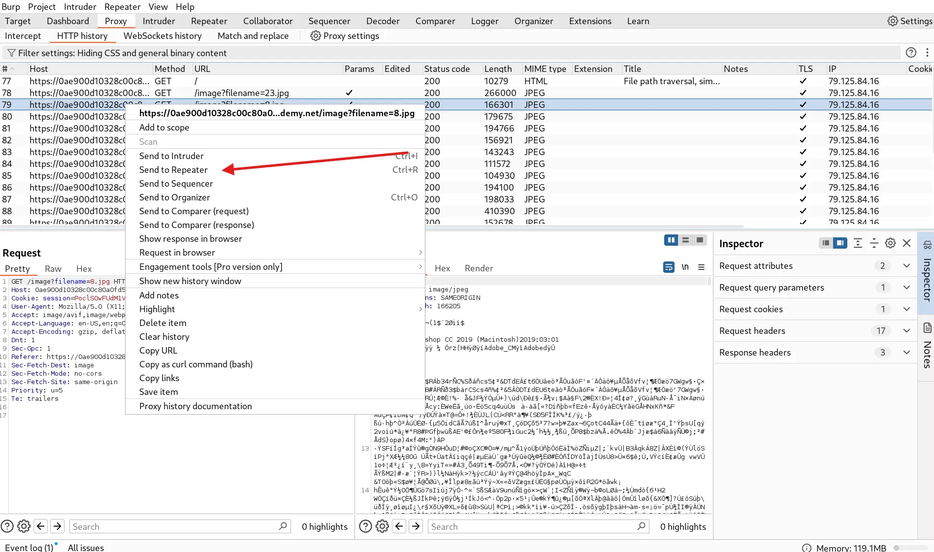Click the filter funnel icon
The height and width of the screenshot is (552, 934).
(11, 53)
